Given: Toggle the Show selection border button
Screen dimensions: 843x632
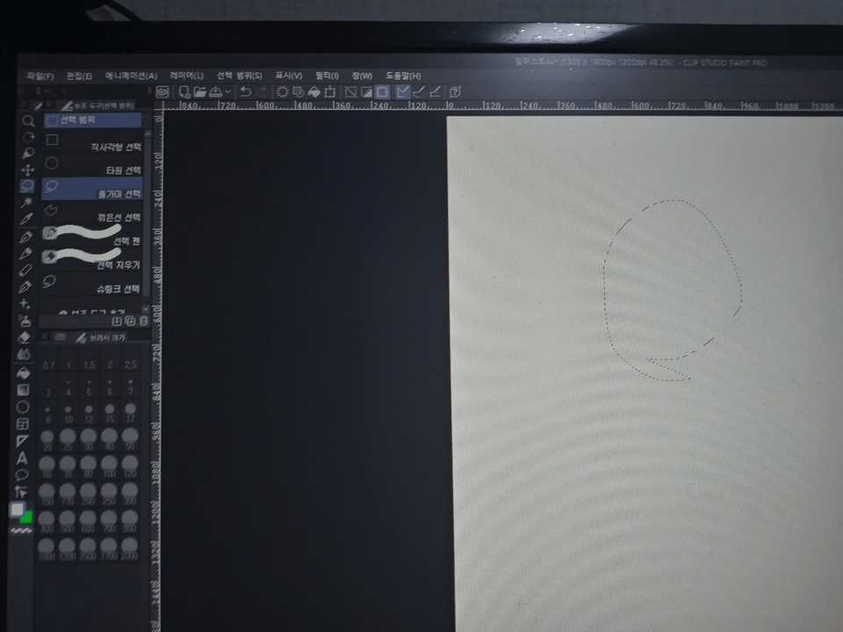Looking at the screenshot, I should click(x=382, y=92).
